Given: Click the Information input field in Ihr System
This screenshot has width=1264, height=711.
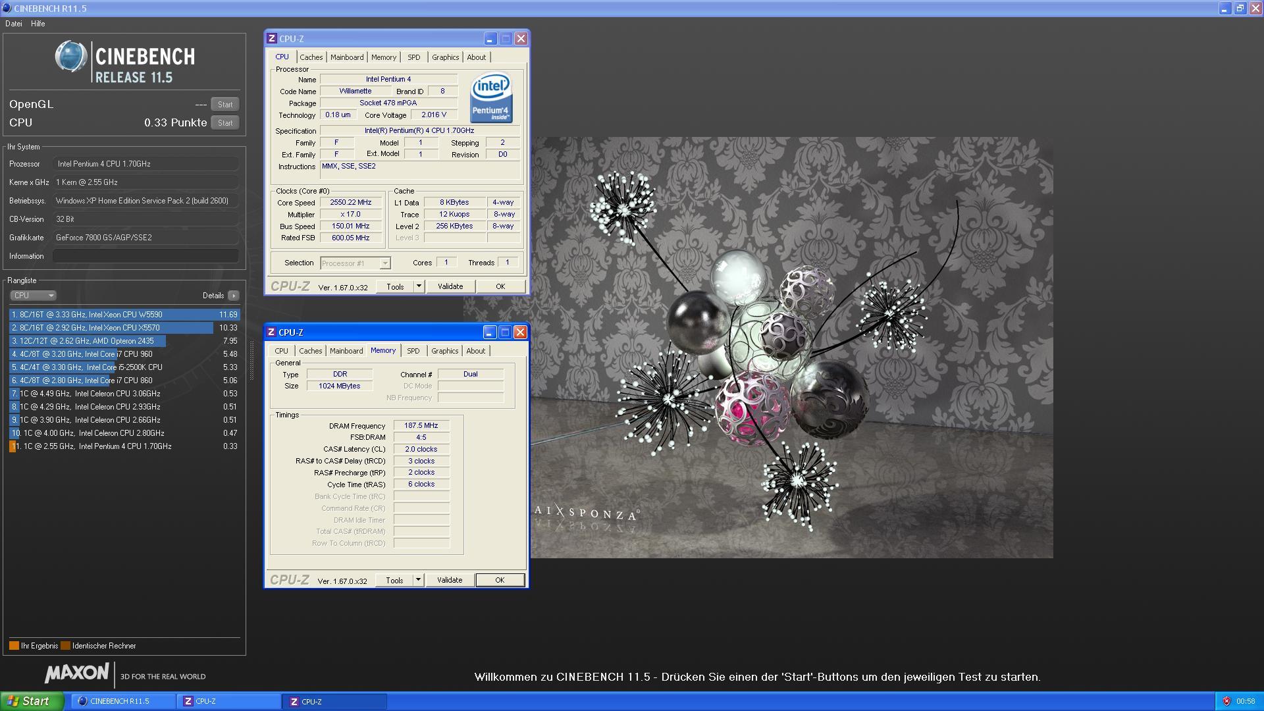Looking at the screenshot, I should (145, 256).
